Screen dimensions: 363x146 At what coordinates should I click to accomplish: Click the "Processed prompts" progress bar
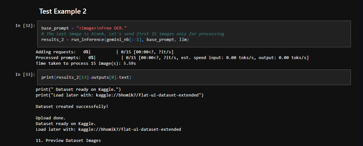pos(109,57)
